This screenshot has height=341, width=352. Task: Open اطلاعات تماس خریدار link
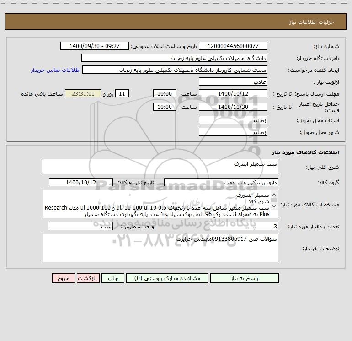pos(56,70)
